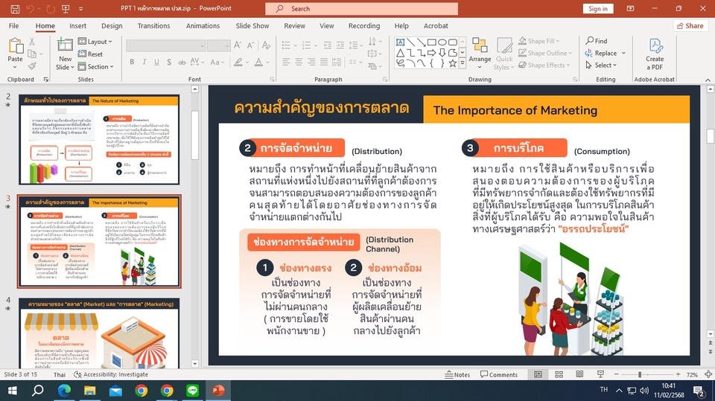Open LINE app from taskbar
The height and width of the screenshot is (401, 715).
[192, 391]
